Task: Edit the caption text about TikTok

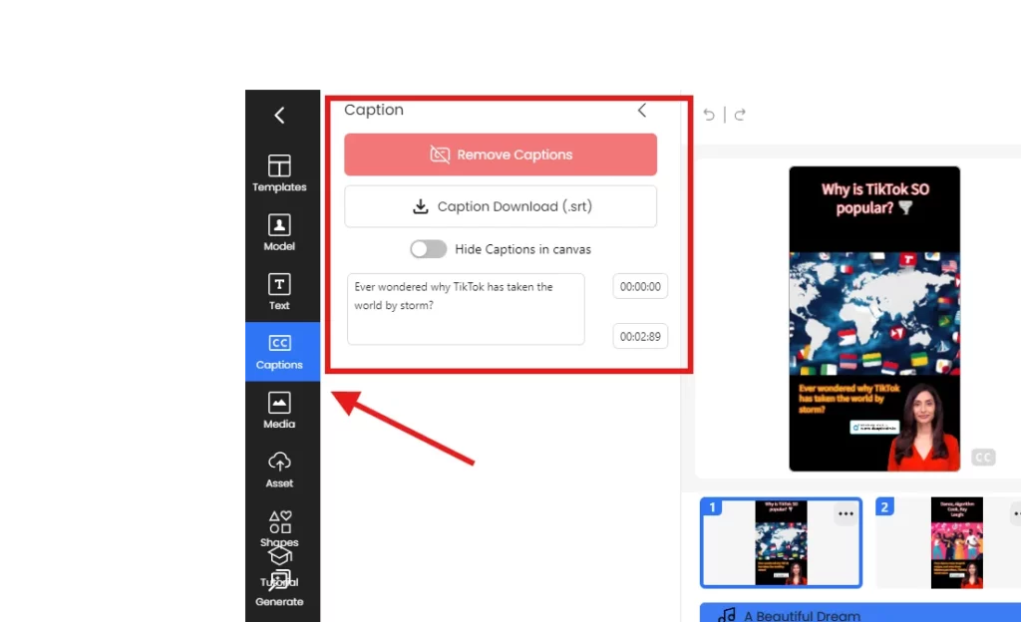Action: (466, 309)
